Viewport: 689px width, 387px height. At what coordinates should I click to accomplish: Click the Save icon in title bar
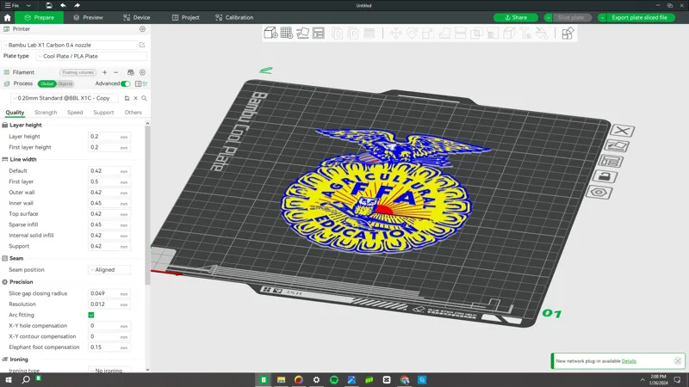point(49,5)
